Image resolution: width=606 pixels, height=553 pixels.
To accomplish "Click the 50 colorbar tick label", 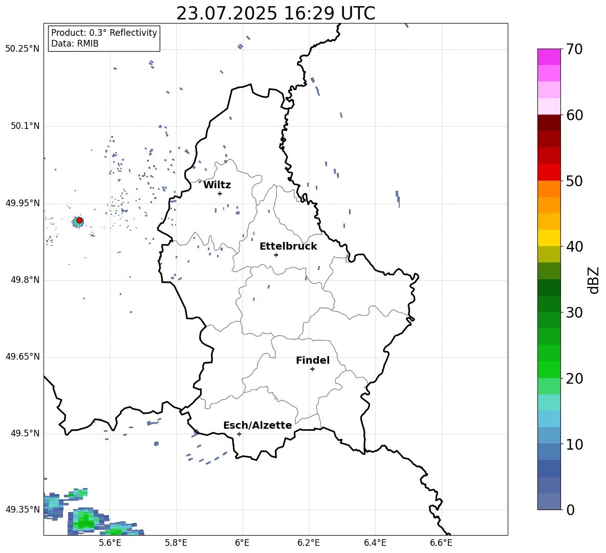I will pos(574,181).
